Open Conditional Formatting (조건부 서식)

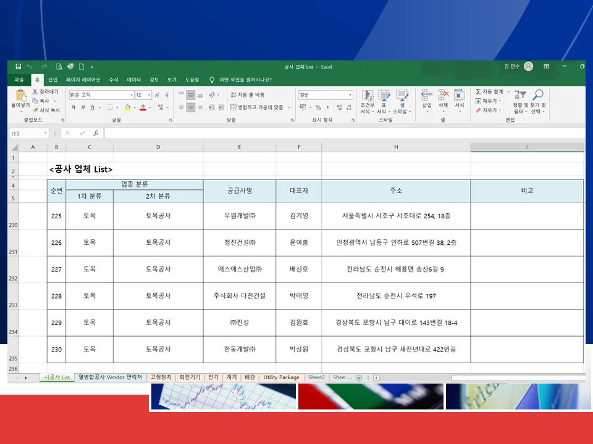(367, 102)
